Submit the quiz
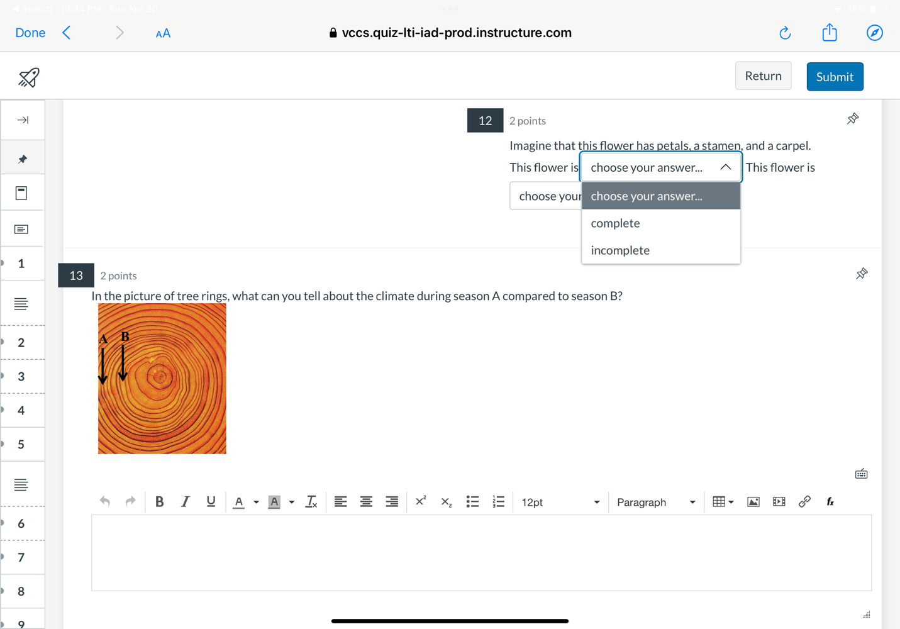This screenshot has height=629, width=900. tap(835, 77)
